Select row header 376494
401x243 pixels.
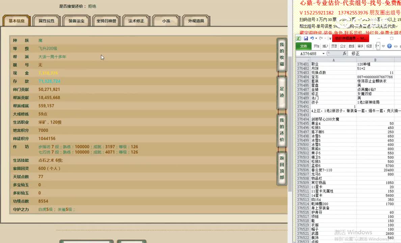tap(303, 119)
